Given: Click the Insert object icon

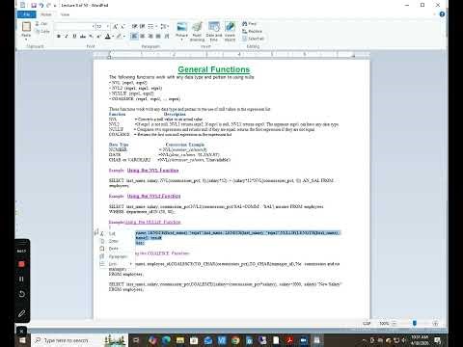Looking at the screenshot, I should (x=230, y=27).
